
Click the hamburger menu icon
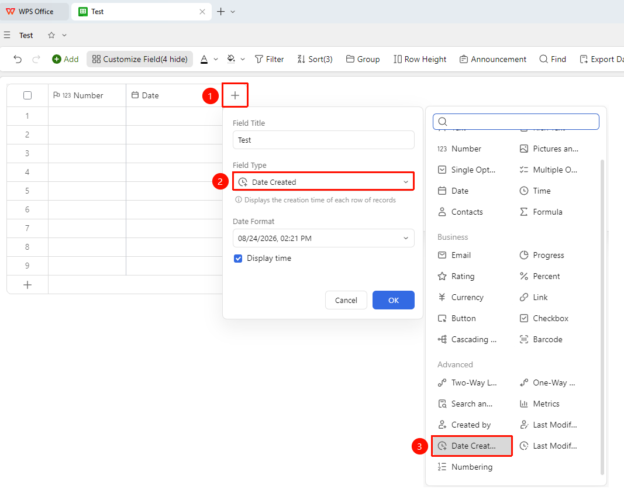(x=7, y=35)
